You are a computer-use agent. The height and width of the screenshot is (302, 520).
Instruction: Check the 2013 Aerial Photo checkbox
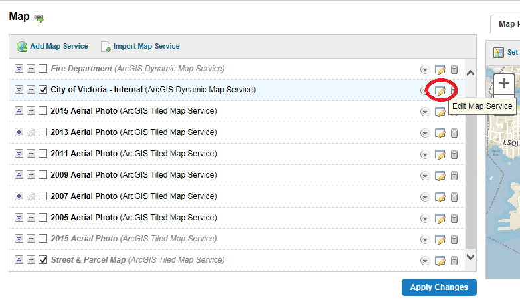coord(43,132)
